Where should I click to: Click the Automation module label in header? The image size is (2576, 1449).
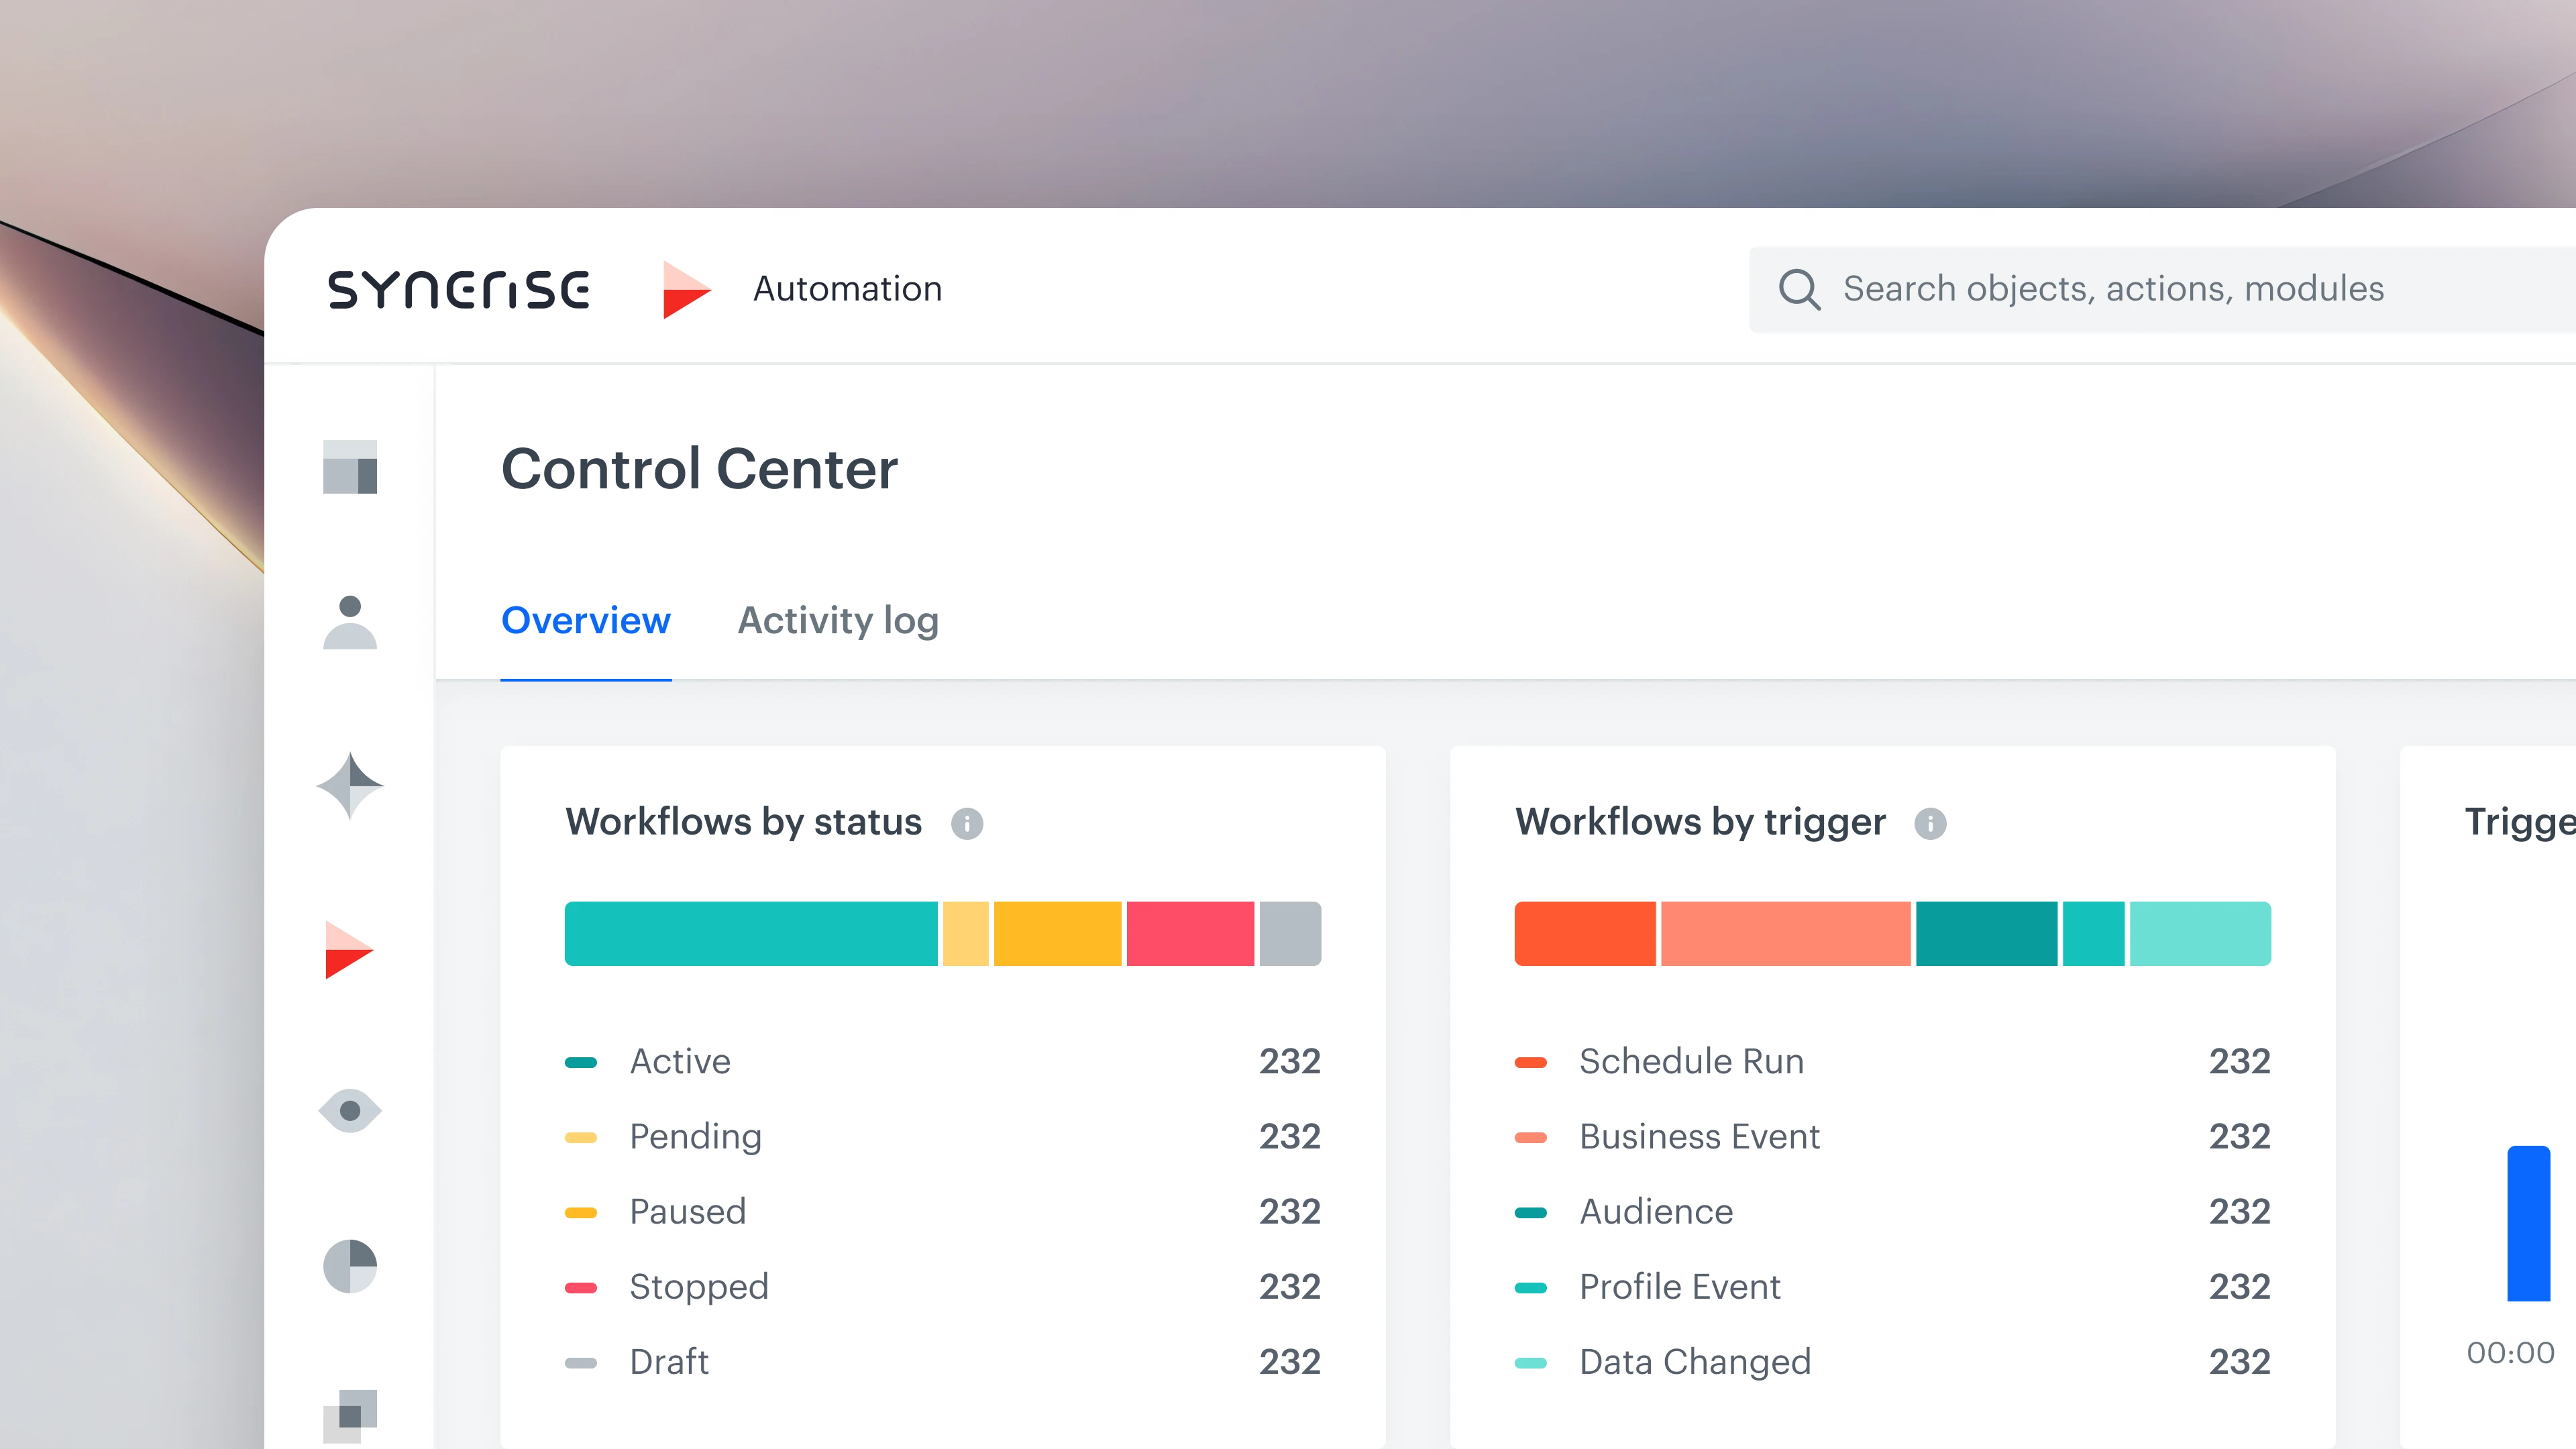[847, 289]
